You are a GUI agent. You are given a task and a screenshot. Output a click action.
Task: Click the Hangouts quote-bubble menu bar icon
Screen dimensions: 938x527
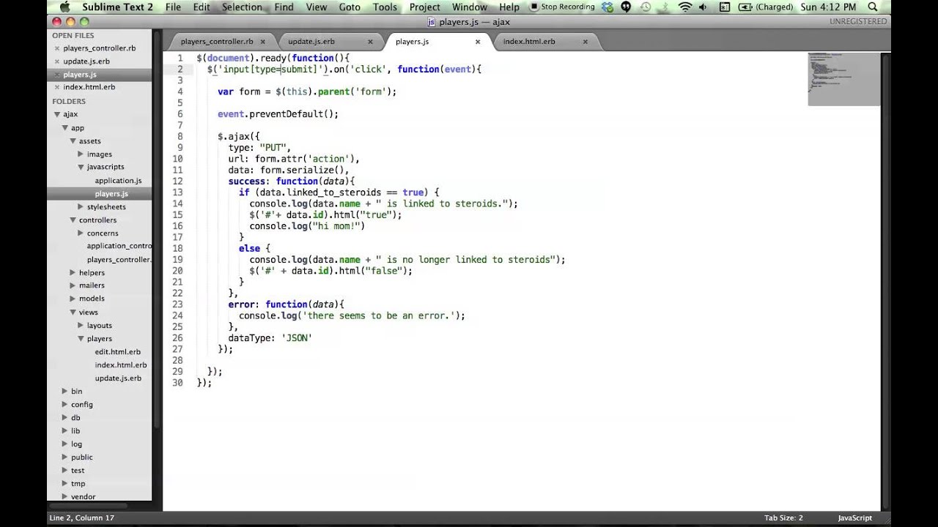pos(626,7)
